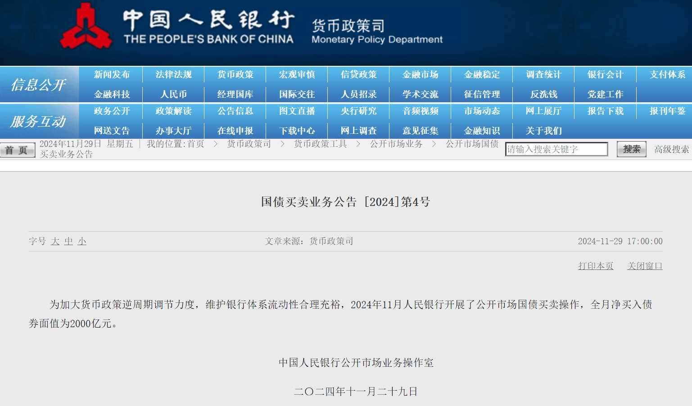The height and width of the screenshot is (406, 692).
Task: Open the 报告下载 page
Action: click(x=605, y=111)
